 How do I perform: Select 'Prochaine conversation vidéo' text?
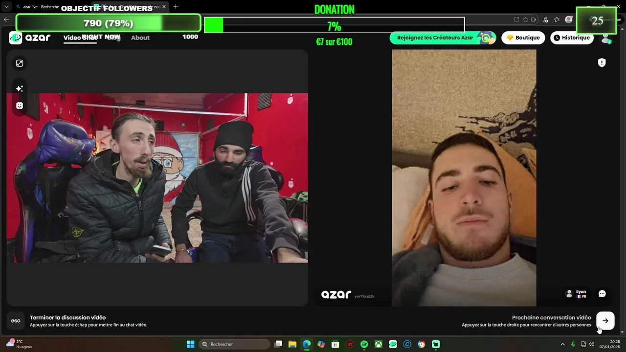pos(552,317)
